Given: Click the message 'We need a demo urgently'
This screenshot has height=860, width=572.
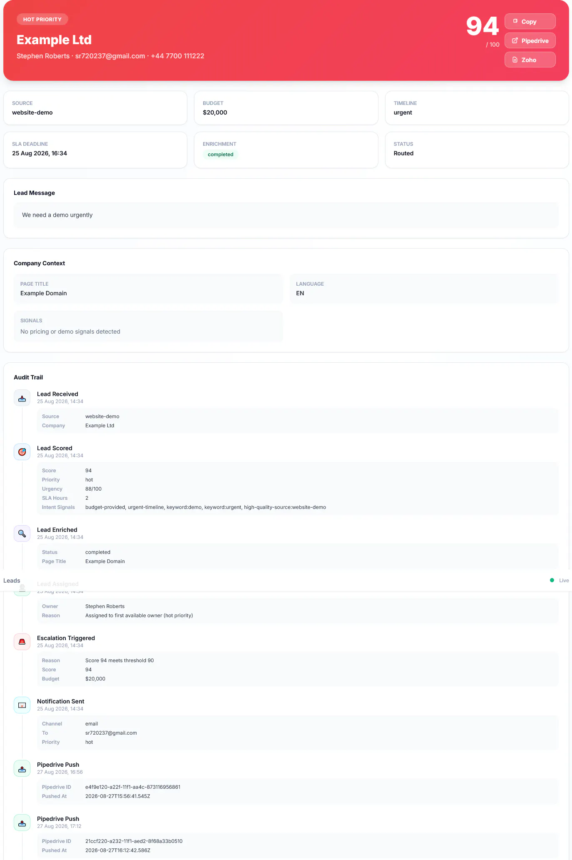Looking at the screenshot, I should (57, 215).
